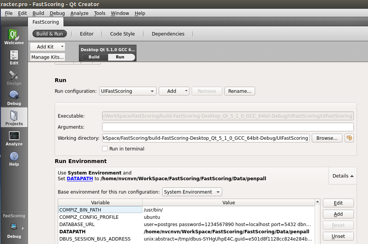Click Browse for working directory
This screenshot has height=244, width=368.
(x=327, y=138)
